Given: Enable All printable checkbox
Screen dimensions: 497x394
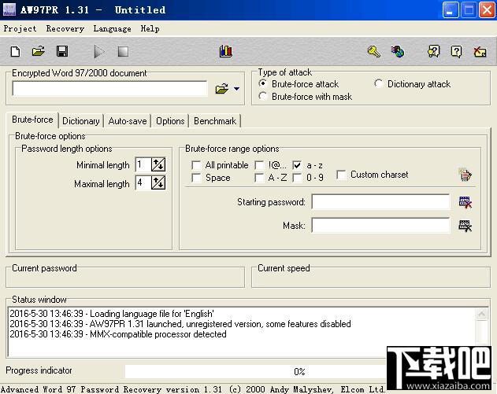Looking at the screenshot, I should point(196,165).
